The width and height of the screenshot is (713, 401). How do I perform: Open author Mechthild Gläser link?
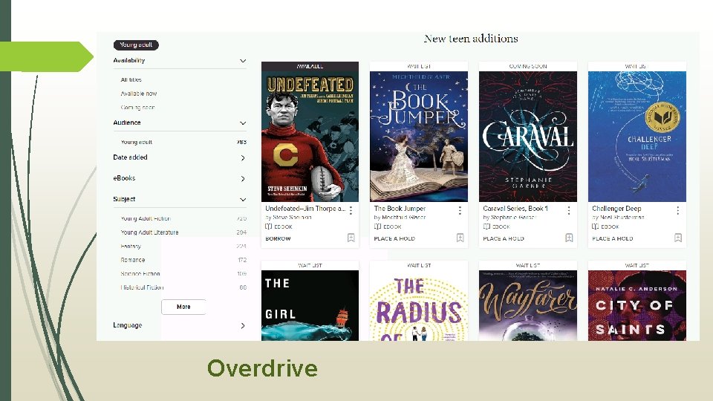tap(403, 218)
